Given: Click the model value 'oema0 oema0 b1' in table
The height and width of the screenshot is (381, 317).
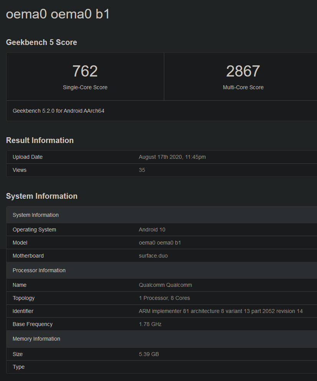Looking at the screenshot, I should click(x=160, y=243).
